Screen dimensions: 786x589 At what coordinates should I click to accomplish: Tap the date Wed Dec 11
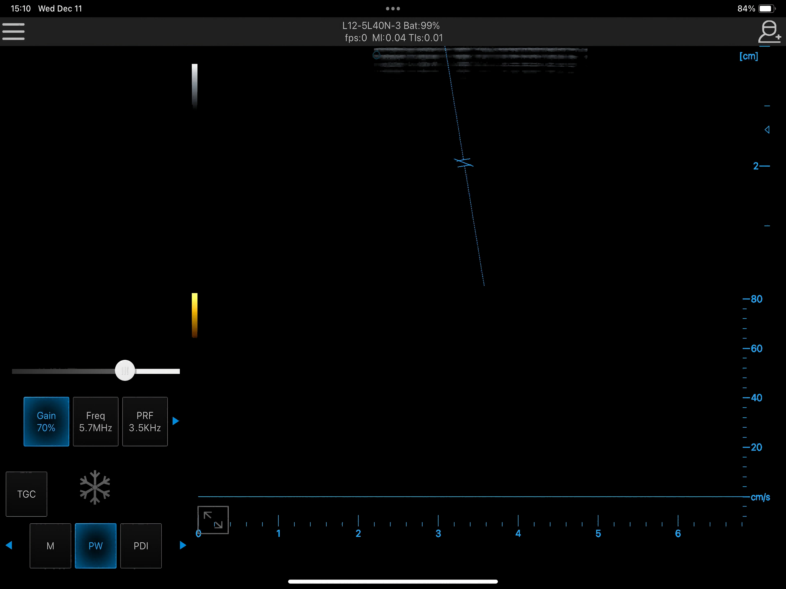[x=60, y=9]
